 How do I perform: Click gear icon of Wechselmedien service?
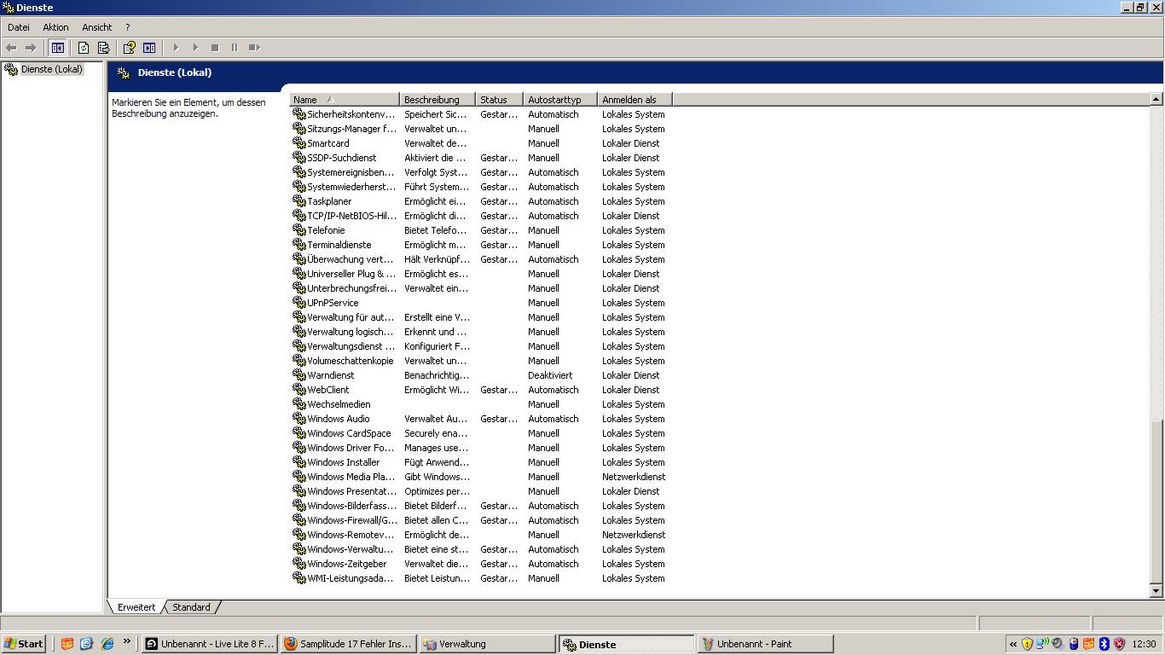pos(299,403)
